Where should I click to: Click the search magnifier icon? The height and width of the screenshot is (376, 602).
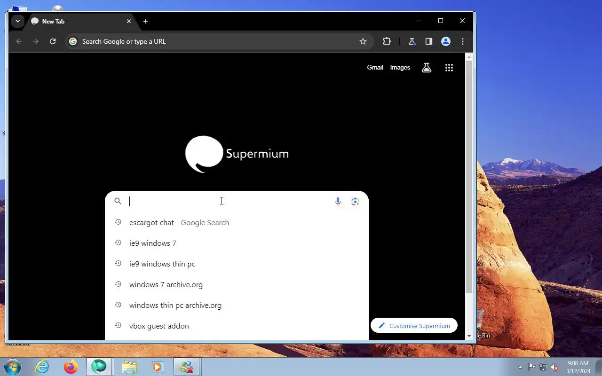pyautogui.click(x=118, y=201)
